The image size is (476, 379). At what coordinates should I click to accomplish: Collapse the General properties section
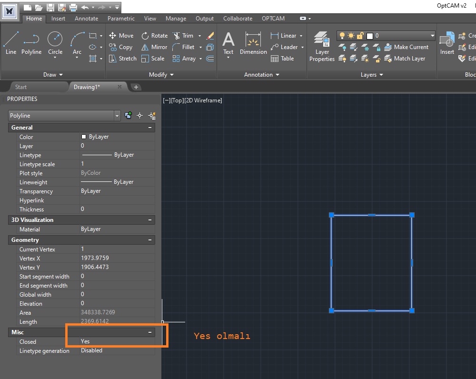(x=150, y=128)
